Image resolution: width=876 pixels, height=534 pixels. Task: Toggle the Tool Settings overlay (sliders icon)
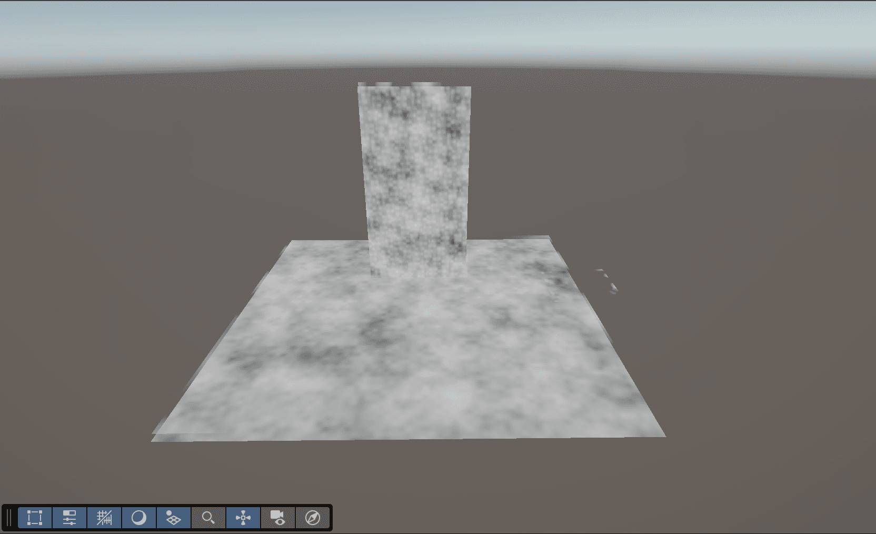[69, 518]
